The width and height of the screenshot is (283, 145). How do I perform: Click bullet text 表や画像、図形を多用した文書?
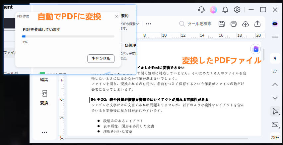(129, 126)
